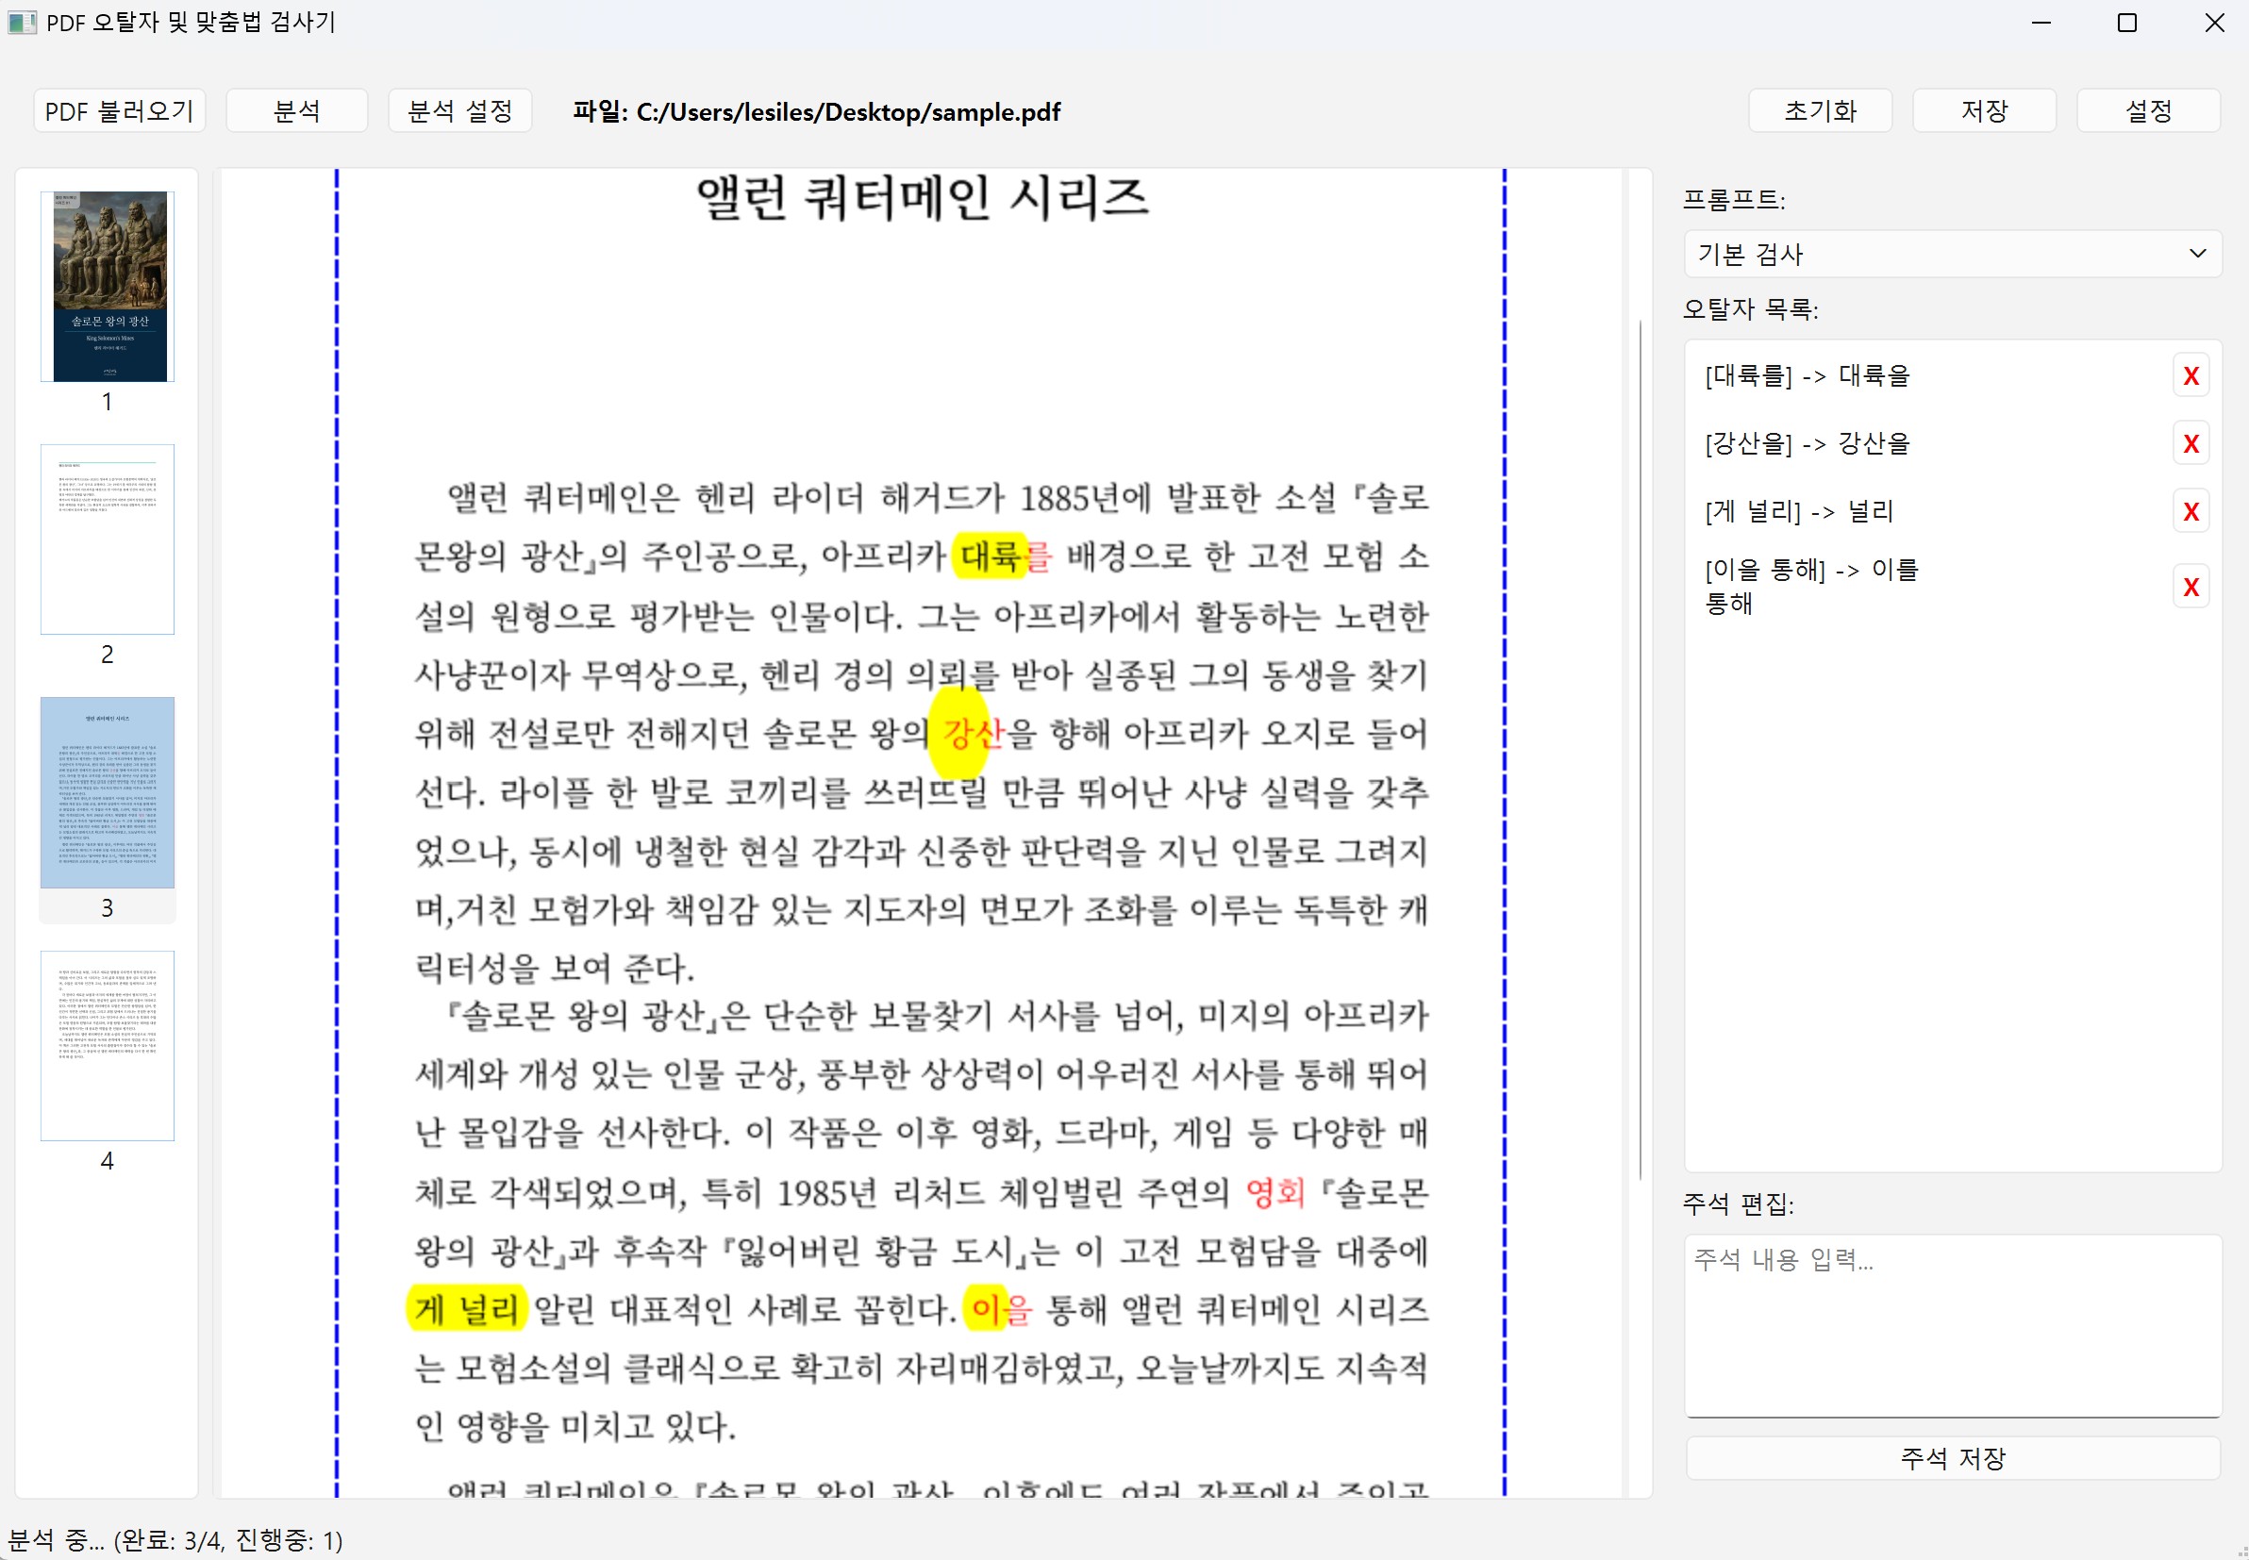Click red X next to [게 널리] entry
The image size is (2249, 1560).
pyautogui.click(x=2191, y=511)
